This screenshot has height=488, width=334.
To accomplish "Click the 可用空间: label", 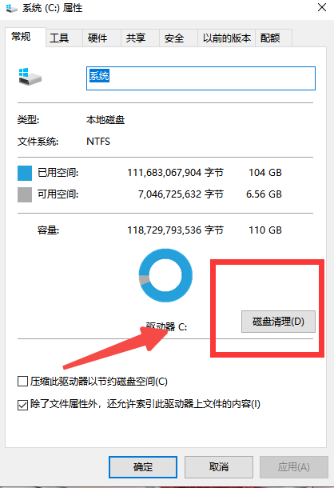I will click(x=58, y=194).
